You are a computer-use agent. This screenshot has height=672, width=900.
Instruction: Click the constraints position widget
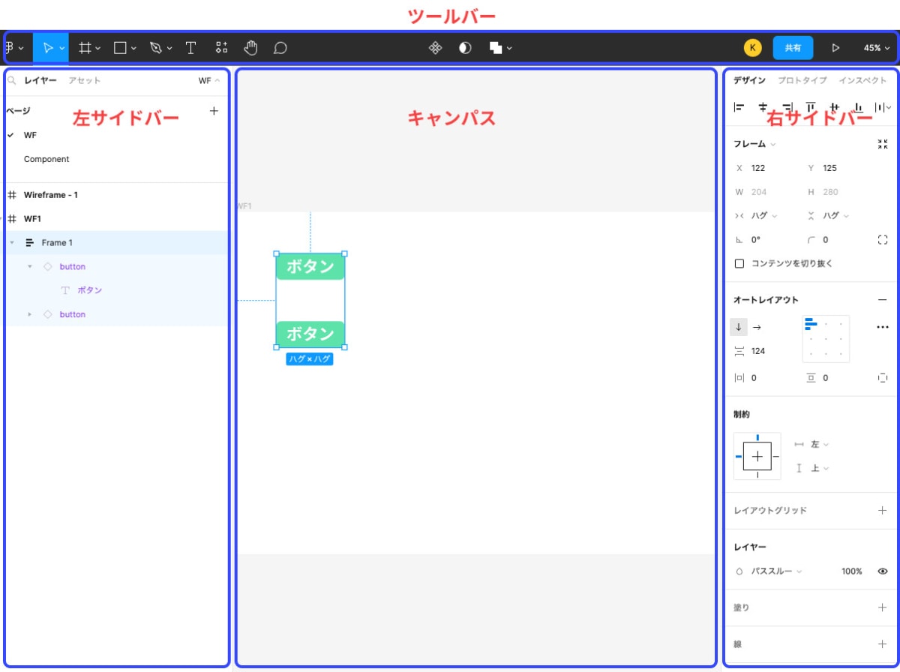pos(757,456)
